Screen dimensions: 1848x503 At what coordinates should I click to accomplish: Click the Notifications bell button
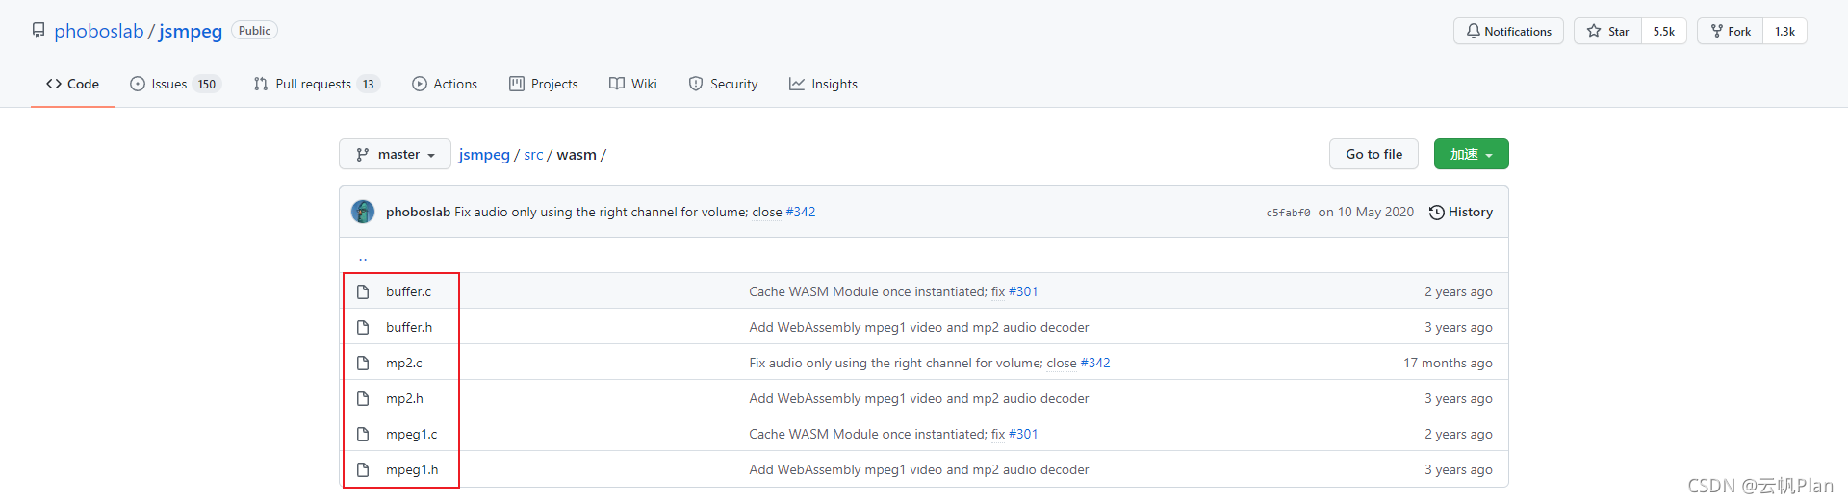pyautogui.click(x=1508, y=31)
